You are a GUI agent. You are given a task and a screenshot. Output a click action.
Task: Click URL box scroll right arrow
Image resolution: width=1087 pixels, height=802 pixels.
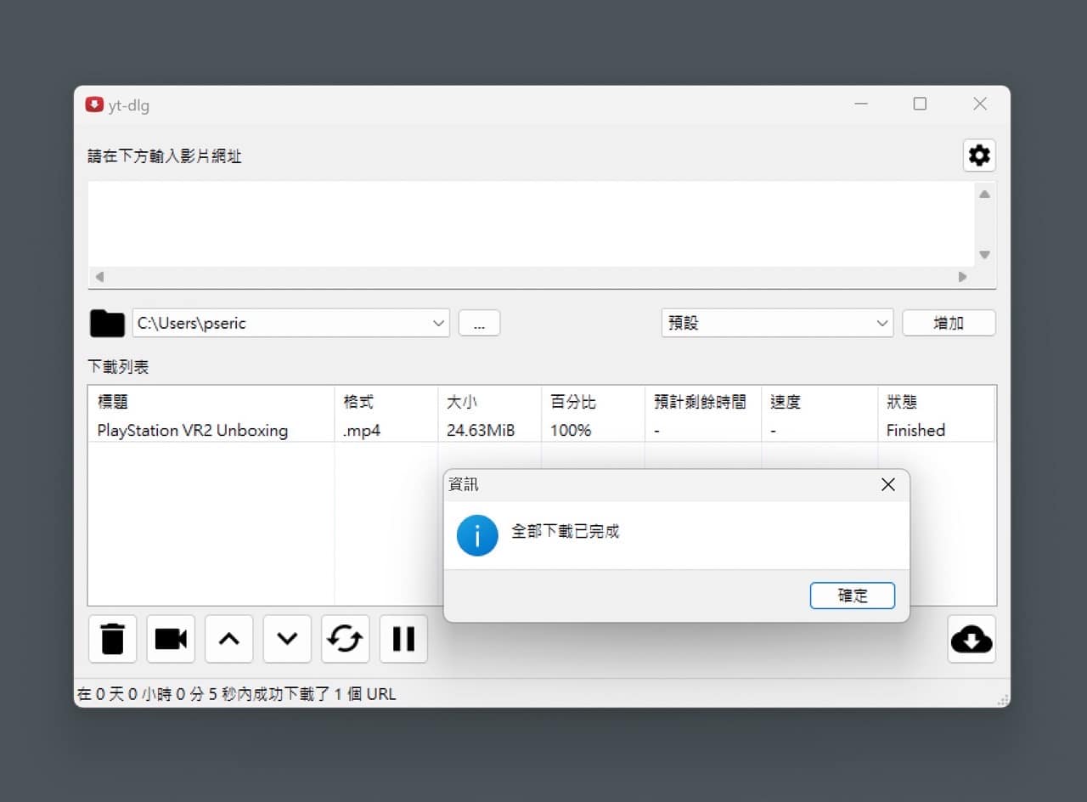[x=962, y=277]
